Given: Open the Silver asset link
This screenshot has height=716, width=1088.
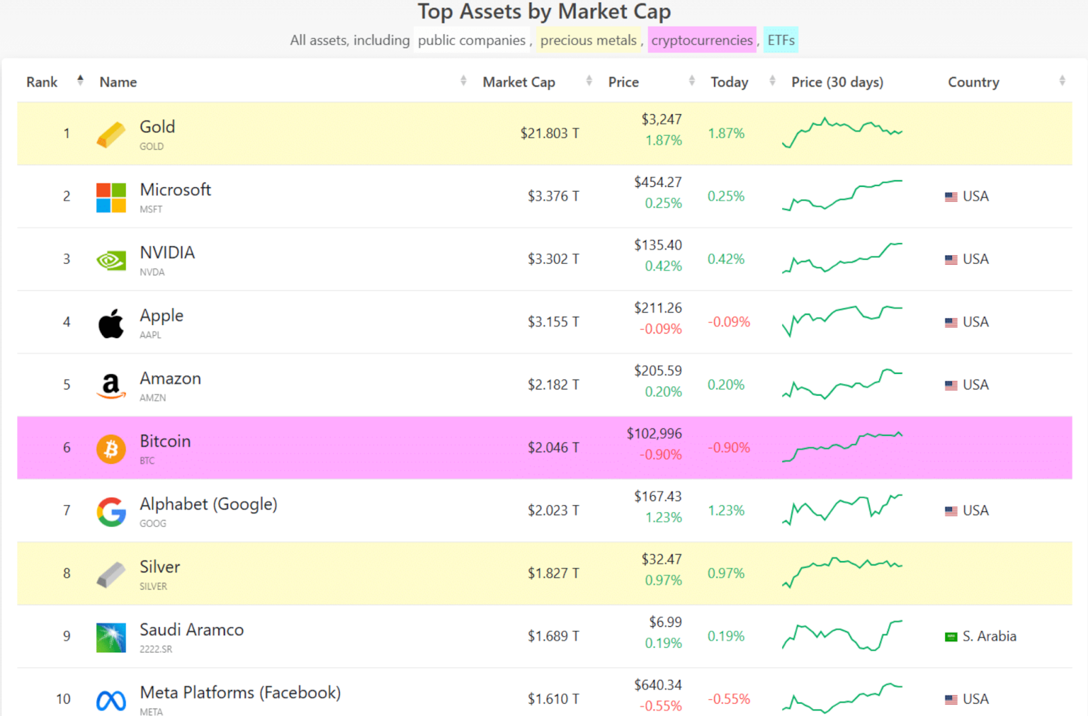Looking at the screenshot, I should click(x=160, y=567).
